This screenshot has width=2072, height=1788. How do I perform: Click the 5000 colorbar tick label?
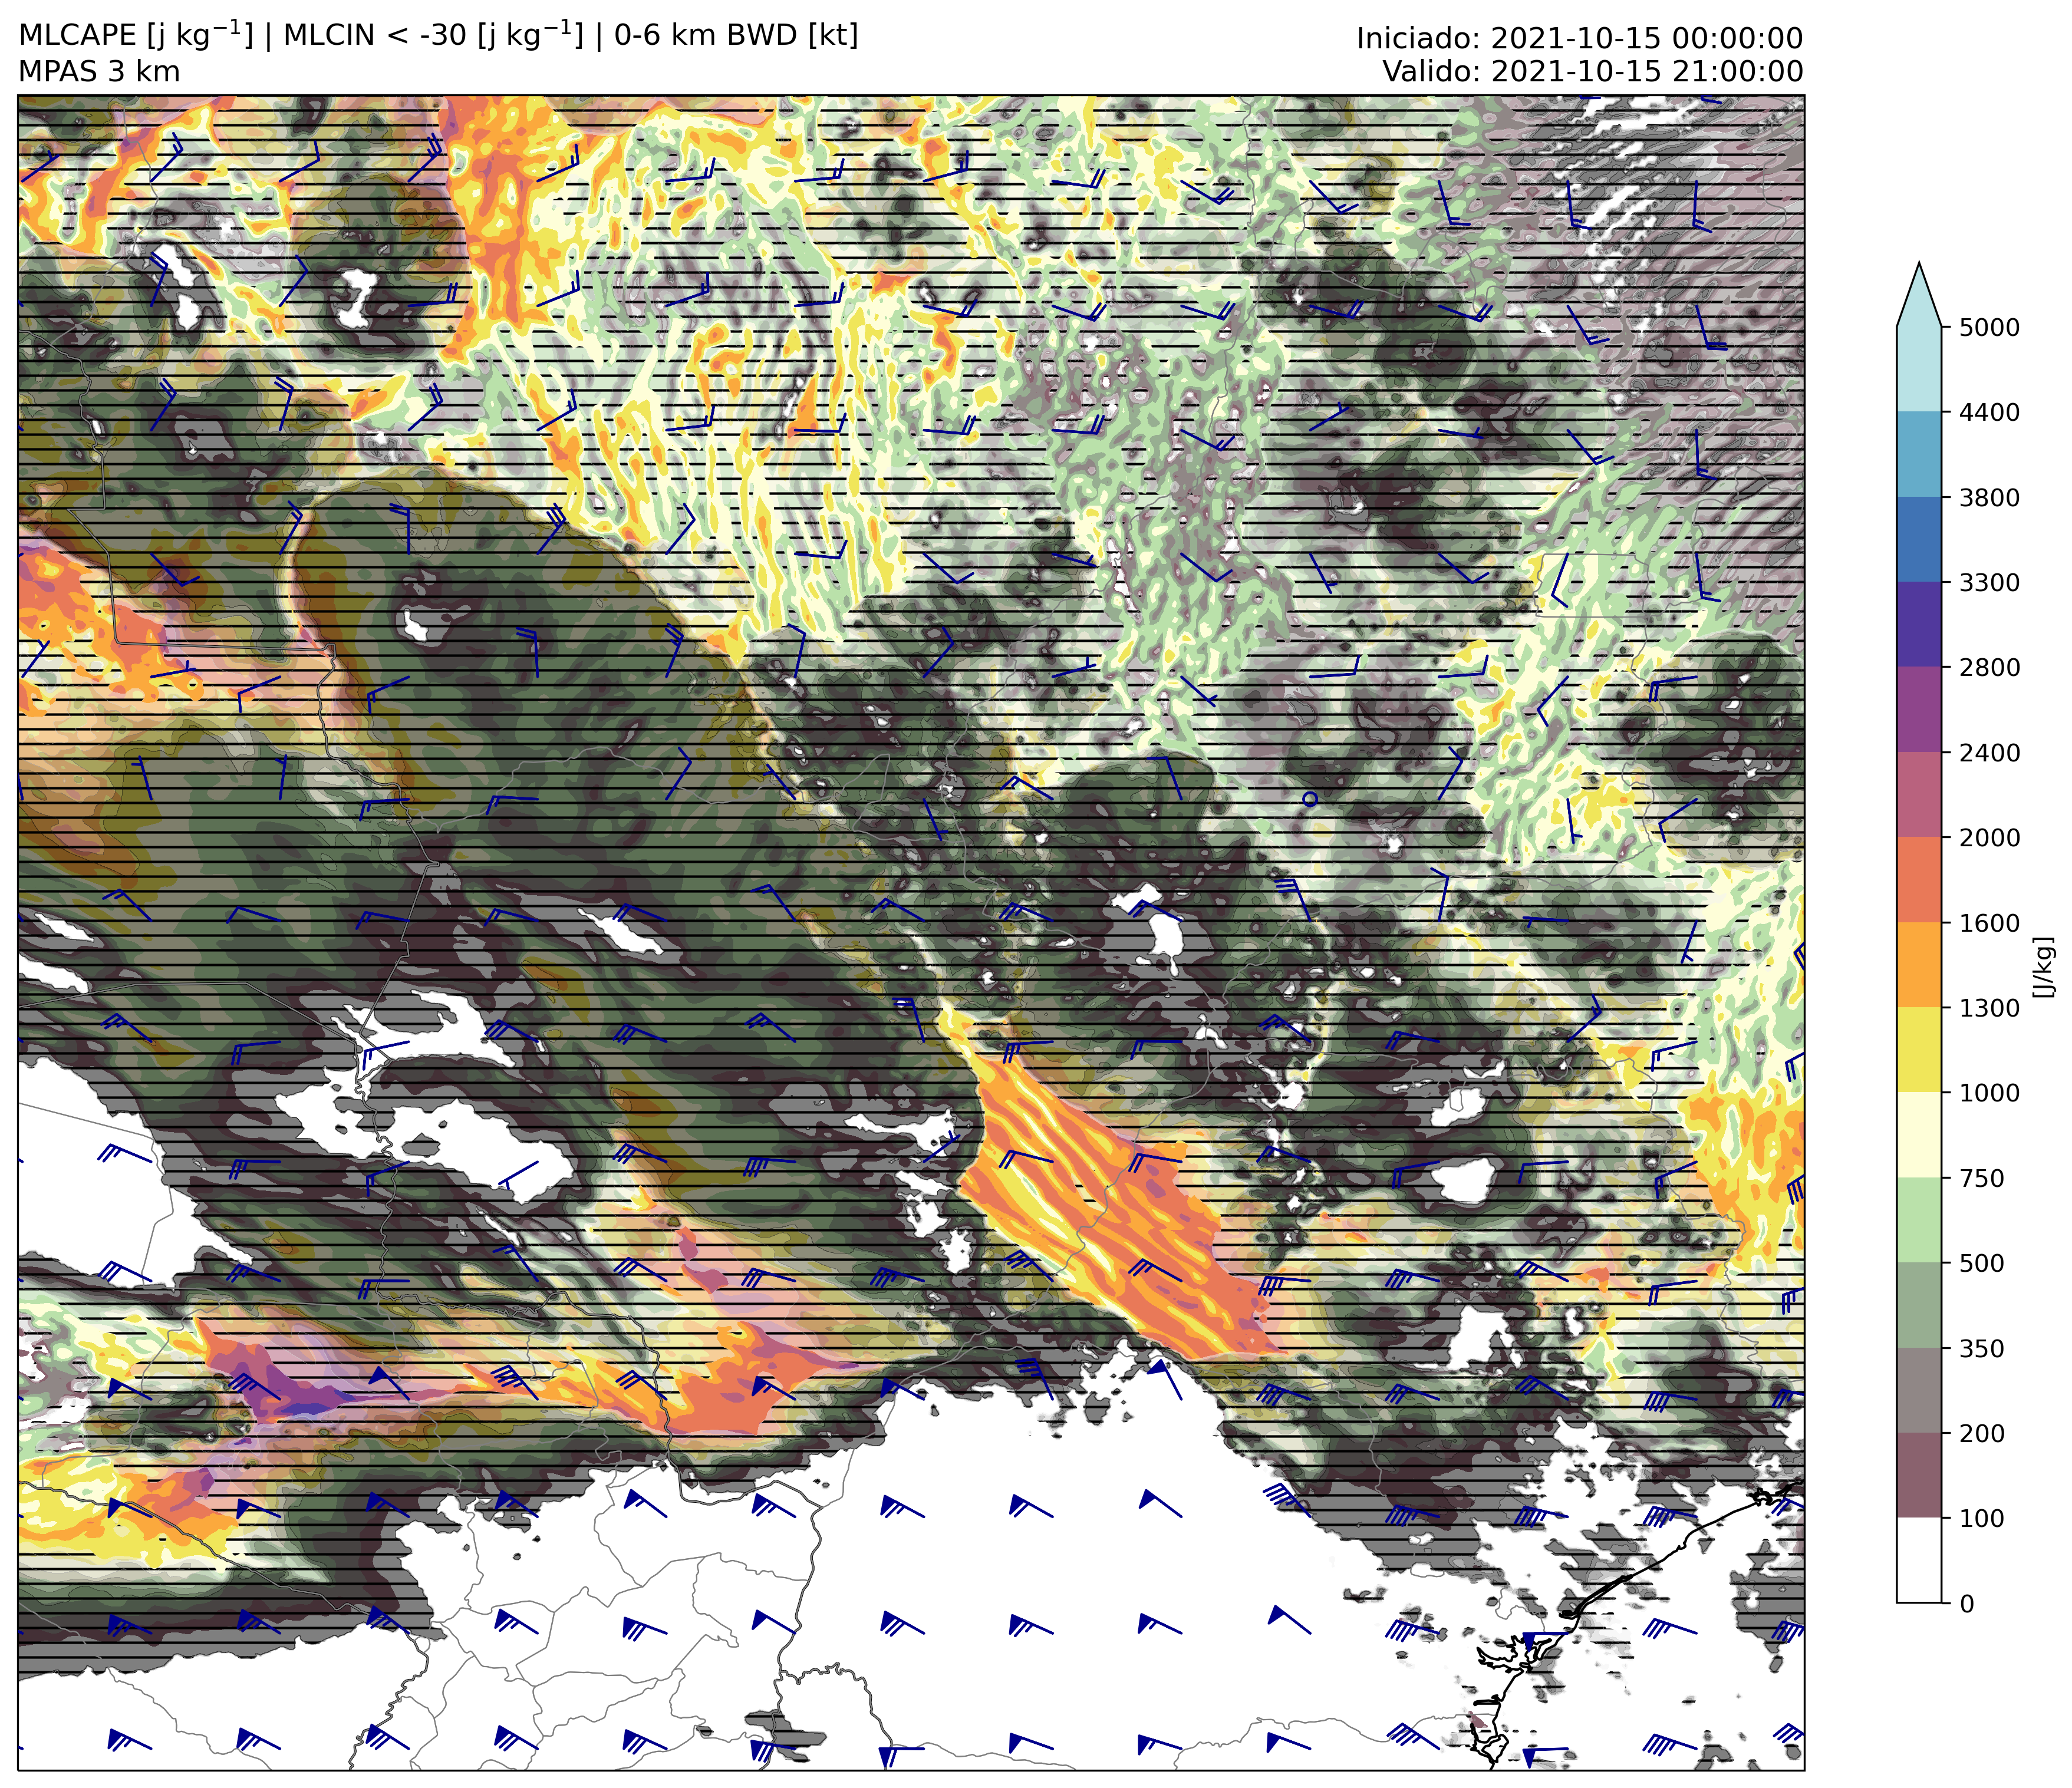(x=1989, y=327)
